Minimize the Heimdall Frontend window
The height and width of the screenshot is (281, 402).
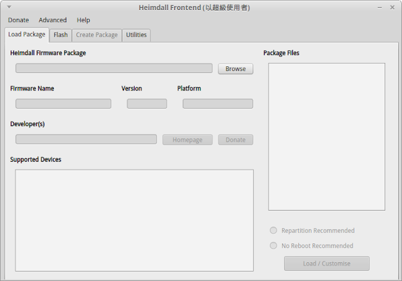[x=380, y=7]
